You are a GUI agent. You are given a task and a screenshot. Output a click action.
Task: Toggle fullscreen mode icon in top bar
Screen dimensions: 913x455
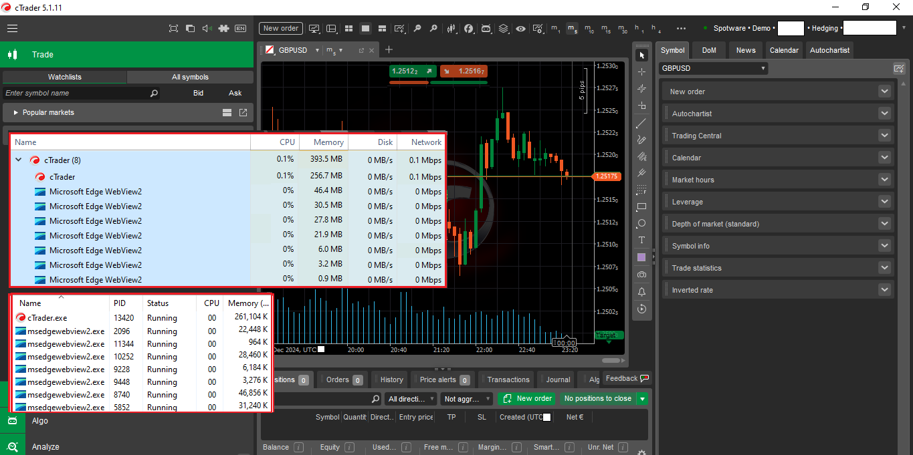(x=174, y=29)
